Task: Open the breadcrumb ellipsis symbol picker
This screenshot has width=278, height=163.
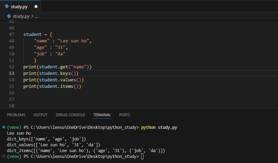Action: pyautogui.click(x=37, y=17)
